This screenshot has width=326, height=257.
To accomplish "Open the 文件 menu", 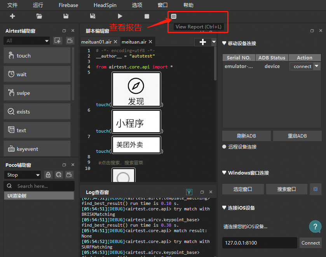I will click(12, 5).
